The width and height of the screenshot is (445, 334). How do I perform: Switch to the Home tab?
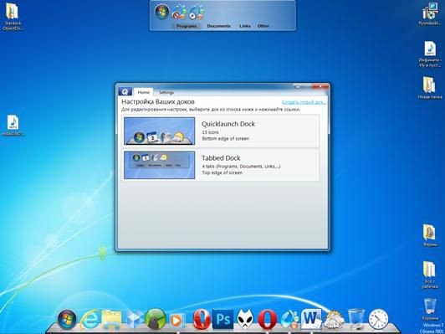point(143,92)
